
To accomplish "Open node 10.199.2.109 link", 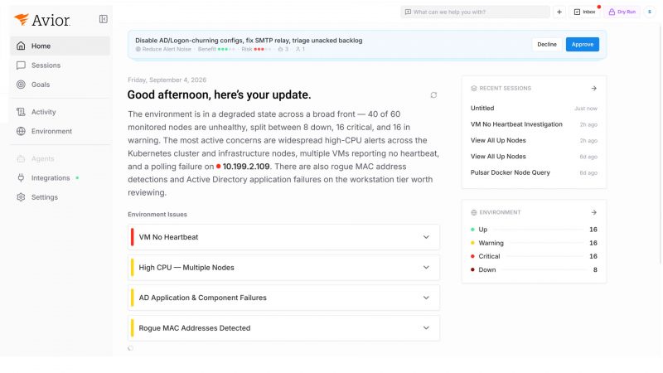I will coord(243,167).
